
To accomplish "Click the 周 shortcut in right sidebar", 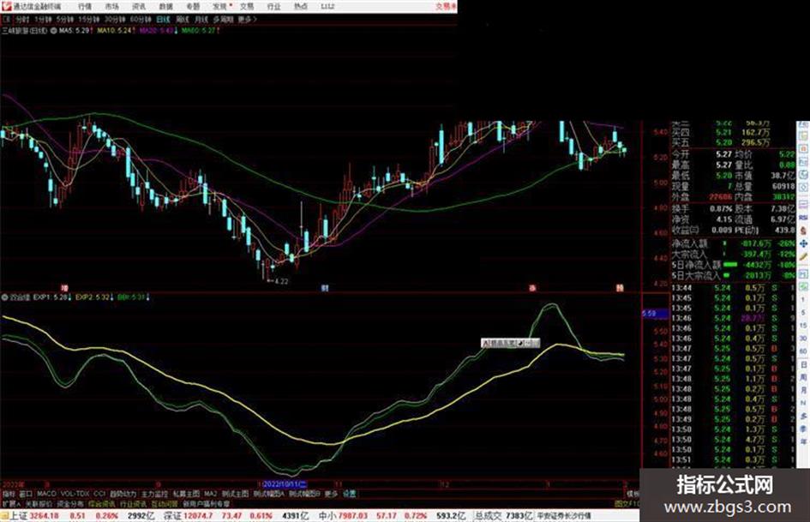I will 804,377.
